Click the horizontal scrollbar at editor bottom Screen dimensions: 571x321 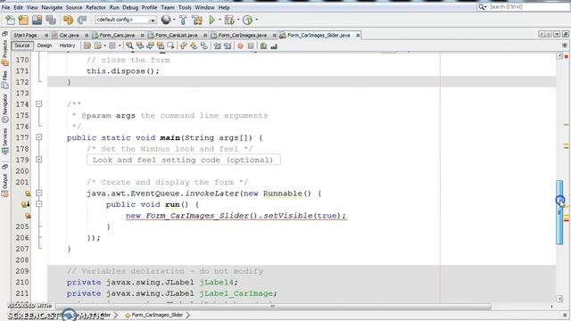click(x=273, y=307)
